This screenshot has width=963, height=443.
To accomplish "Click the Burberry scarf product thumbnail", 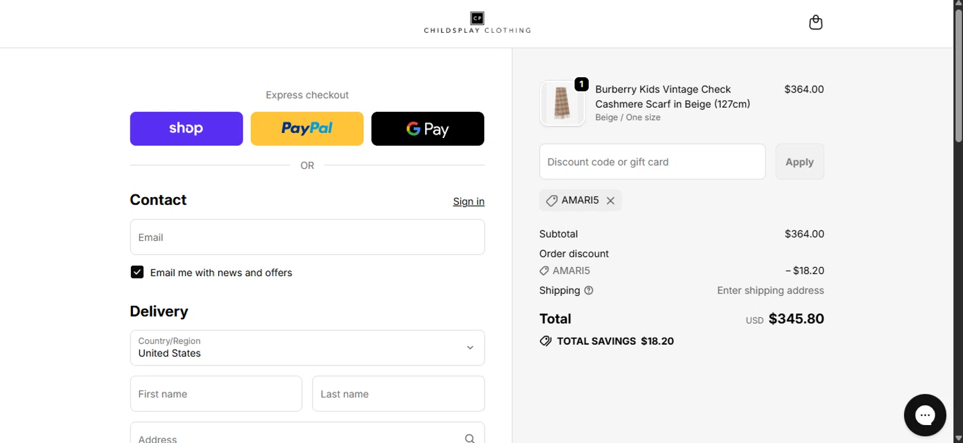I will tap(562, 103).
